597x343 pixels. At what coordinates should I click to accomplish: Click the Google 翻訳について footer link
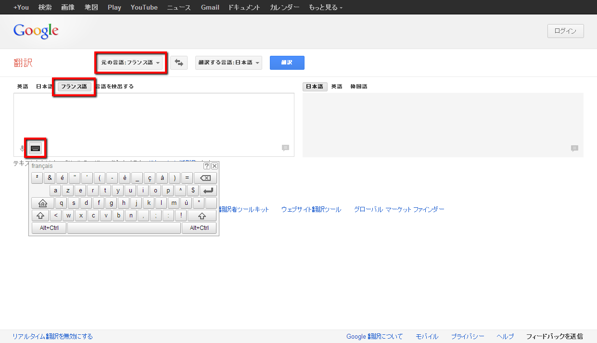tap(375, 336)
